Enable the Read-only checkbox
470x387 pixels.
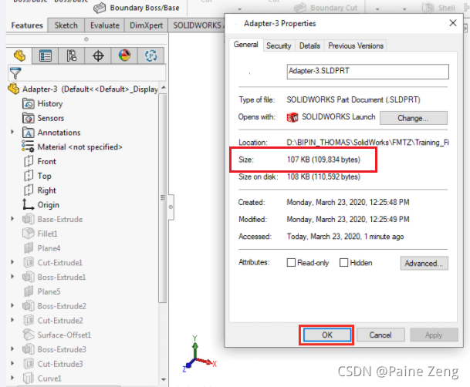coord(291,262)
